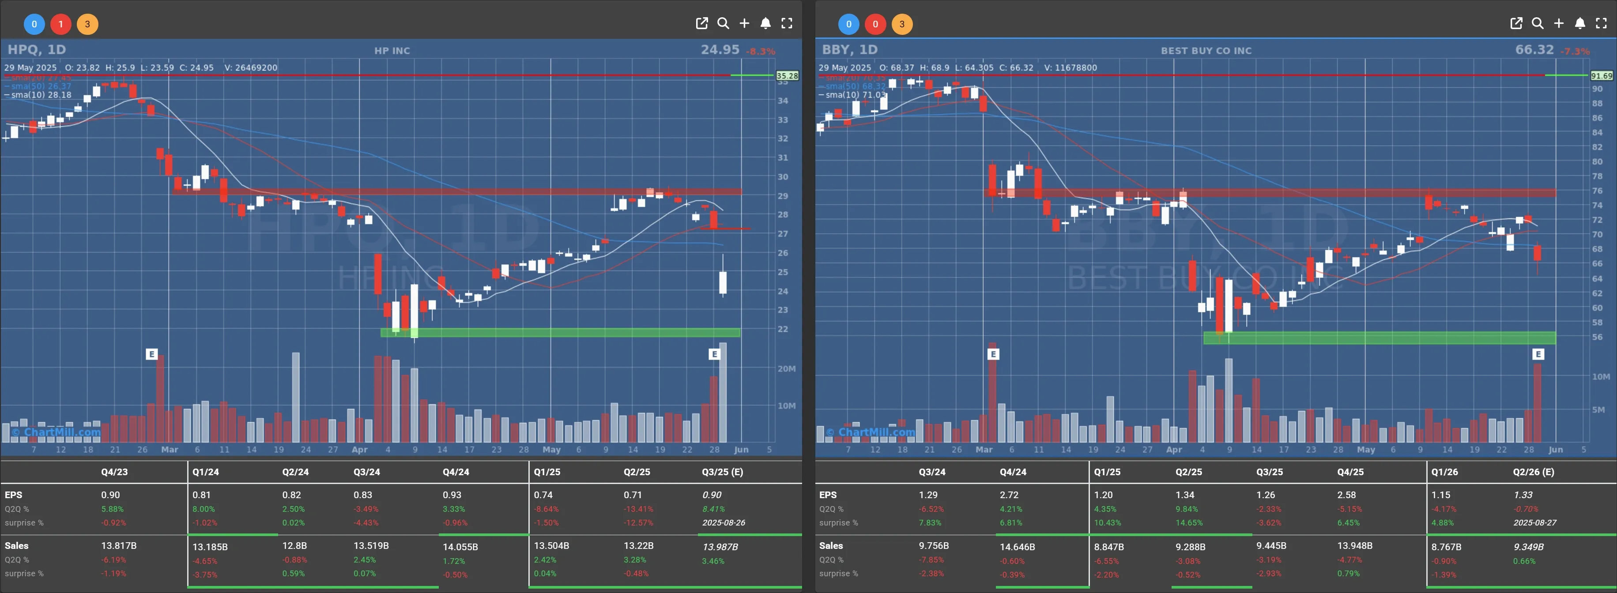Image resolution: width=1617 pixels, height=593 pixels.
Task: Click the red 1 badge on HPQ panel
Action: pos(61,24)
